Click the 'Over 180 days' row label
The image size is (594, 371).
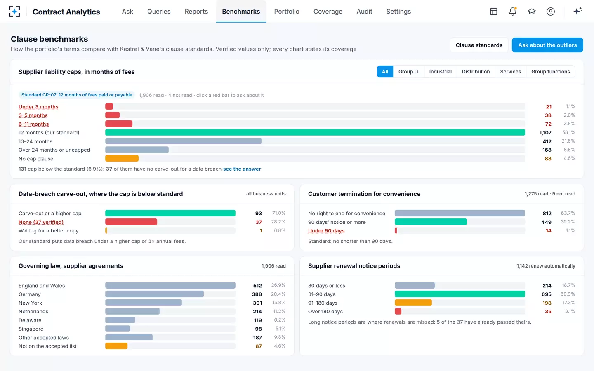[x=325, y=312]
